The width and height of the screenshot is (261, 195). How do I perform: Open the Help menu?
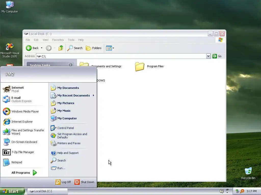(81, 40)
